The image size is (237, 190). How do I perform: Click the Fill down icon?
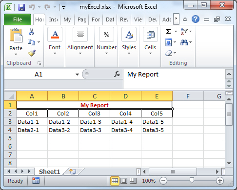pos(169,42)
